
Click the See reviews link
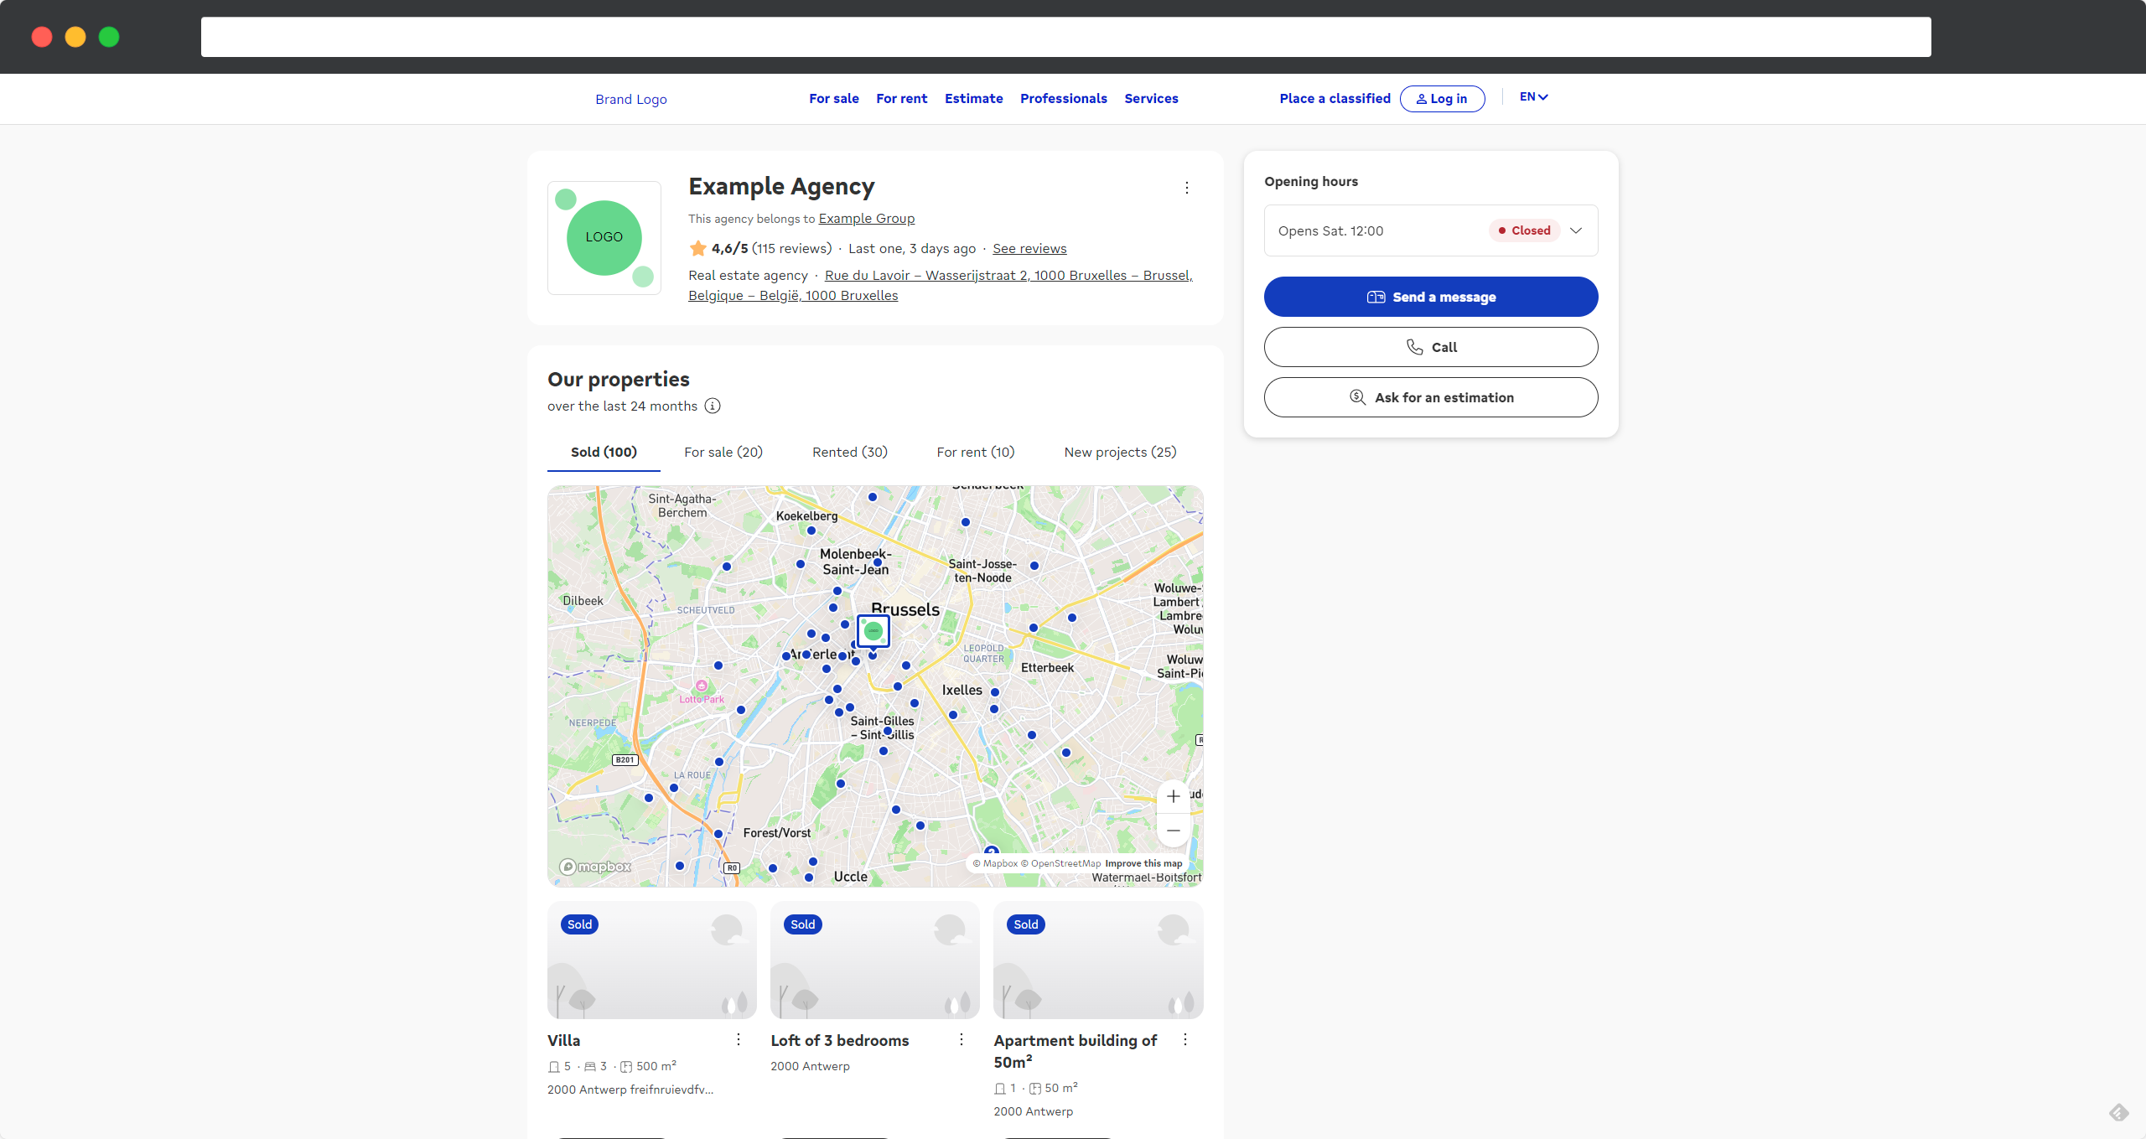click(1029, 248)
